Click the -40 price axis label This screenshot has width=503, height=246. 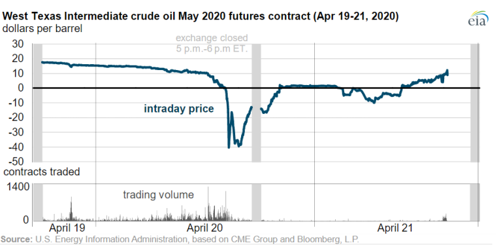(19, 147)
